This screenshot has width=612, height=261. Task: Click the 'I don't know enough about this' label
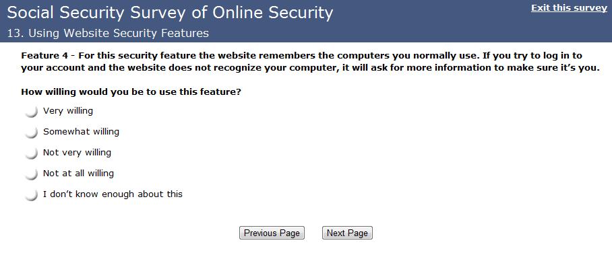point(113,194)
